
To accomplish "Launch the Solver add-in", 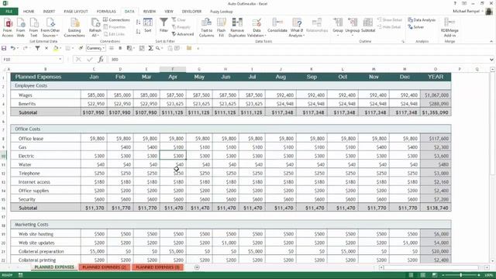I will (416, 27).
